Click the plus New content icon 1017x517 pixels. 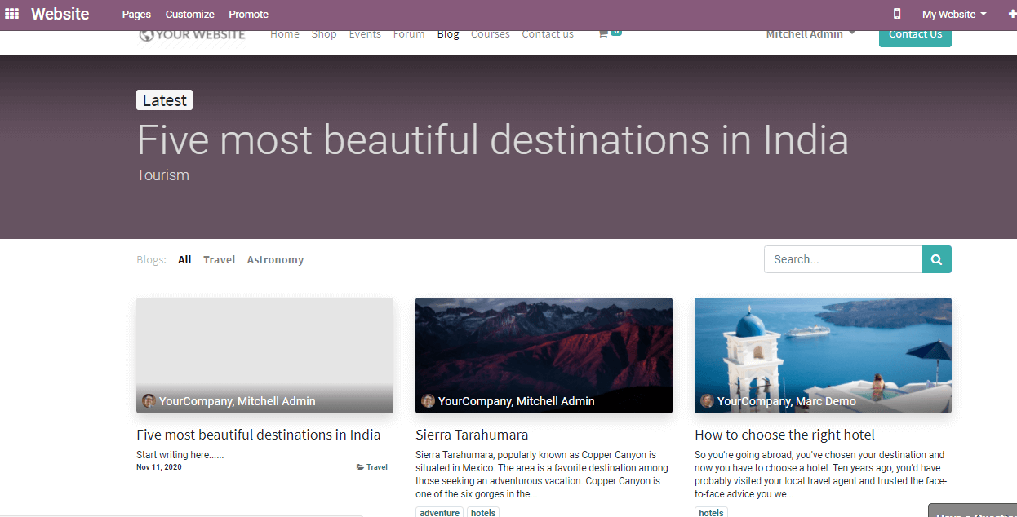pos(1012,15)
